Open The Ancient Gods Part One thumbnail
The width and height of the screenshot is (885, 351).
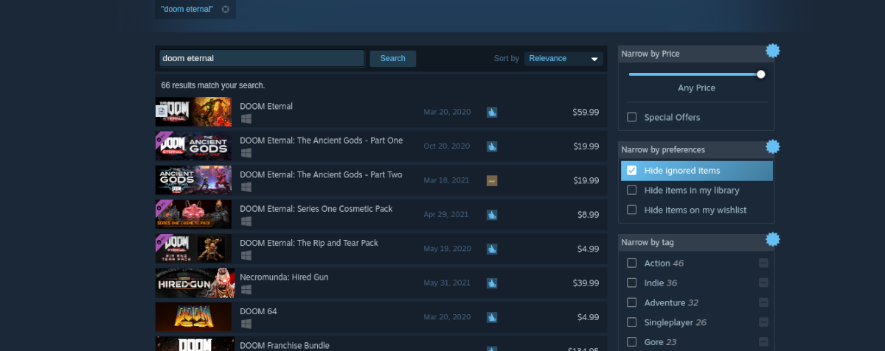pyautogui.click(x=193, y=146)
